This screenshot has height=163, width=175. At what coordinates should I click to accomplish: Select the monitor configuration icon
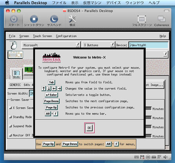click(x=16, y=74)
